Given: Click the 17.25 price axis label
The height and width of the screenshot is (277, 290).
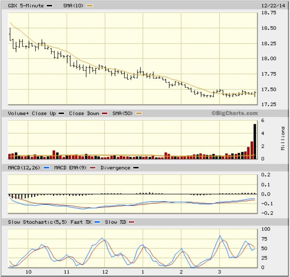Looking at the screenshot, I should (x=269, y=104).
